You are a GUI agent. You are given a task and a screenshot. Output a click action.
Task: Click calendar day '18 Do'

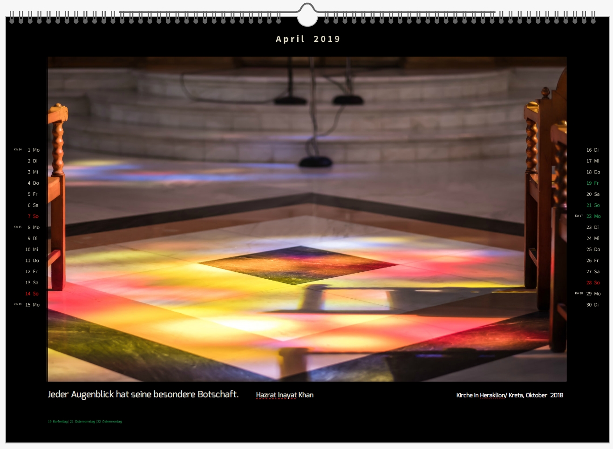[x=593, y=172]
